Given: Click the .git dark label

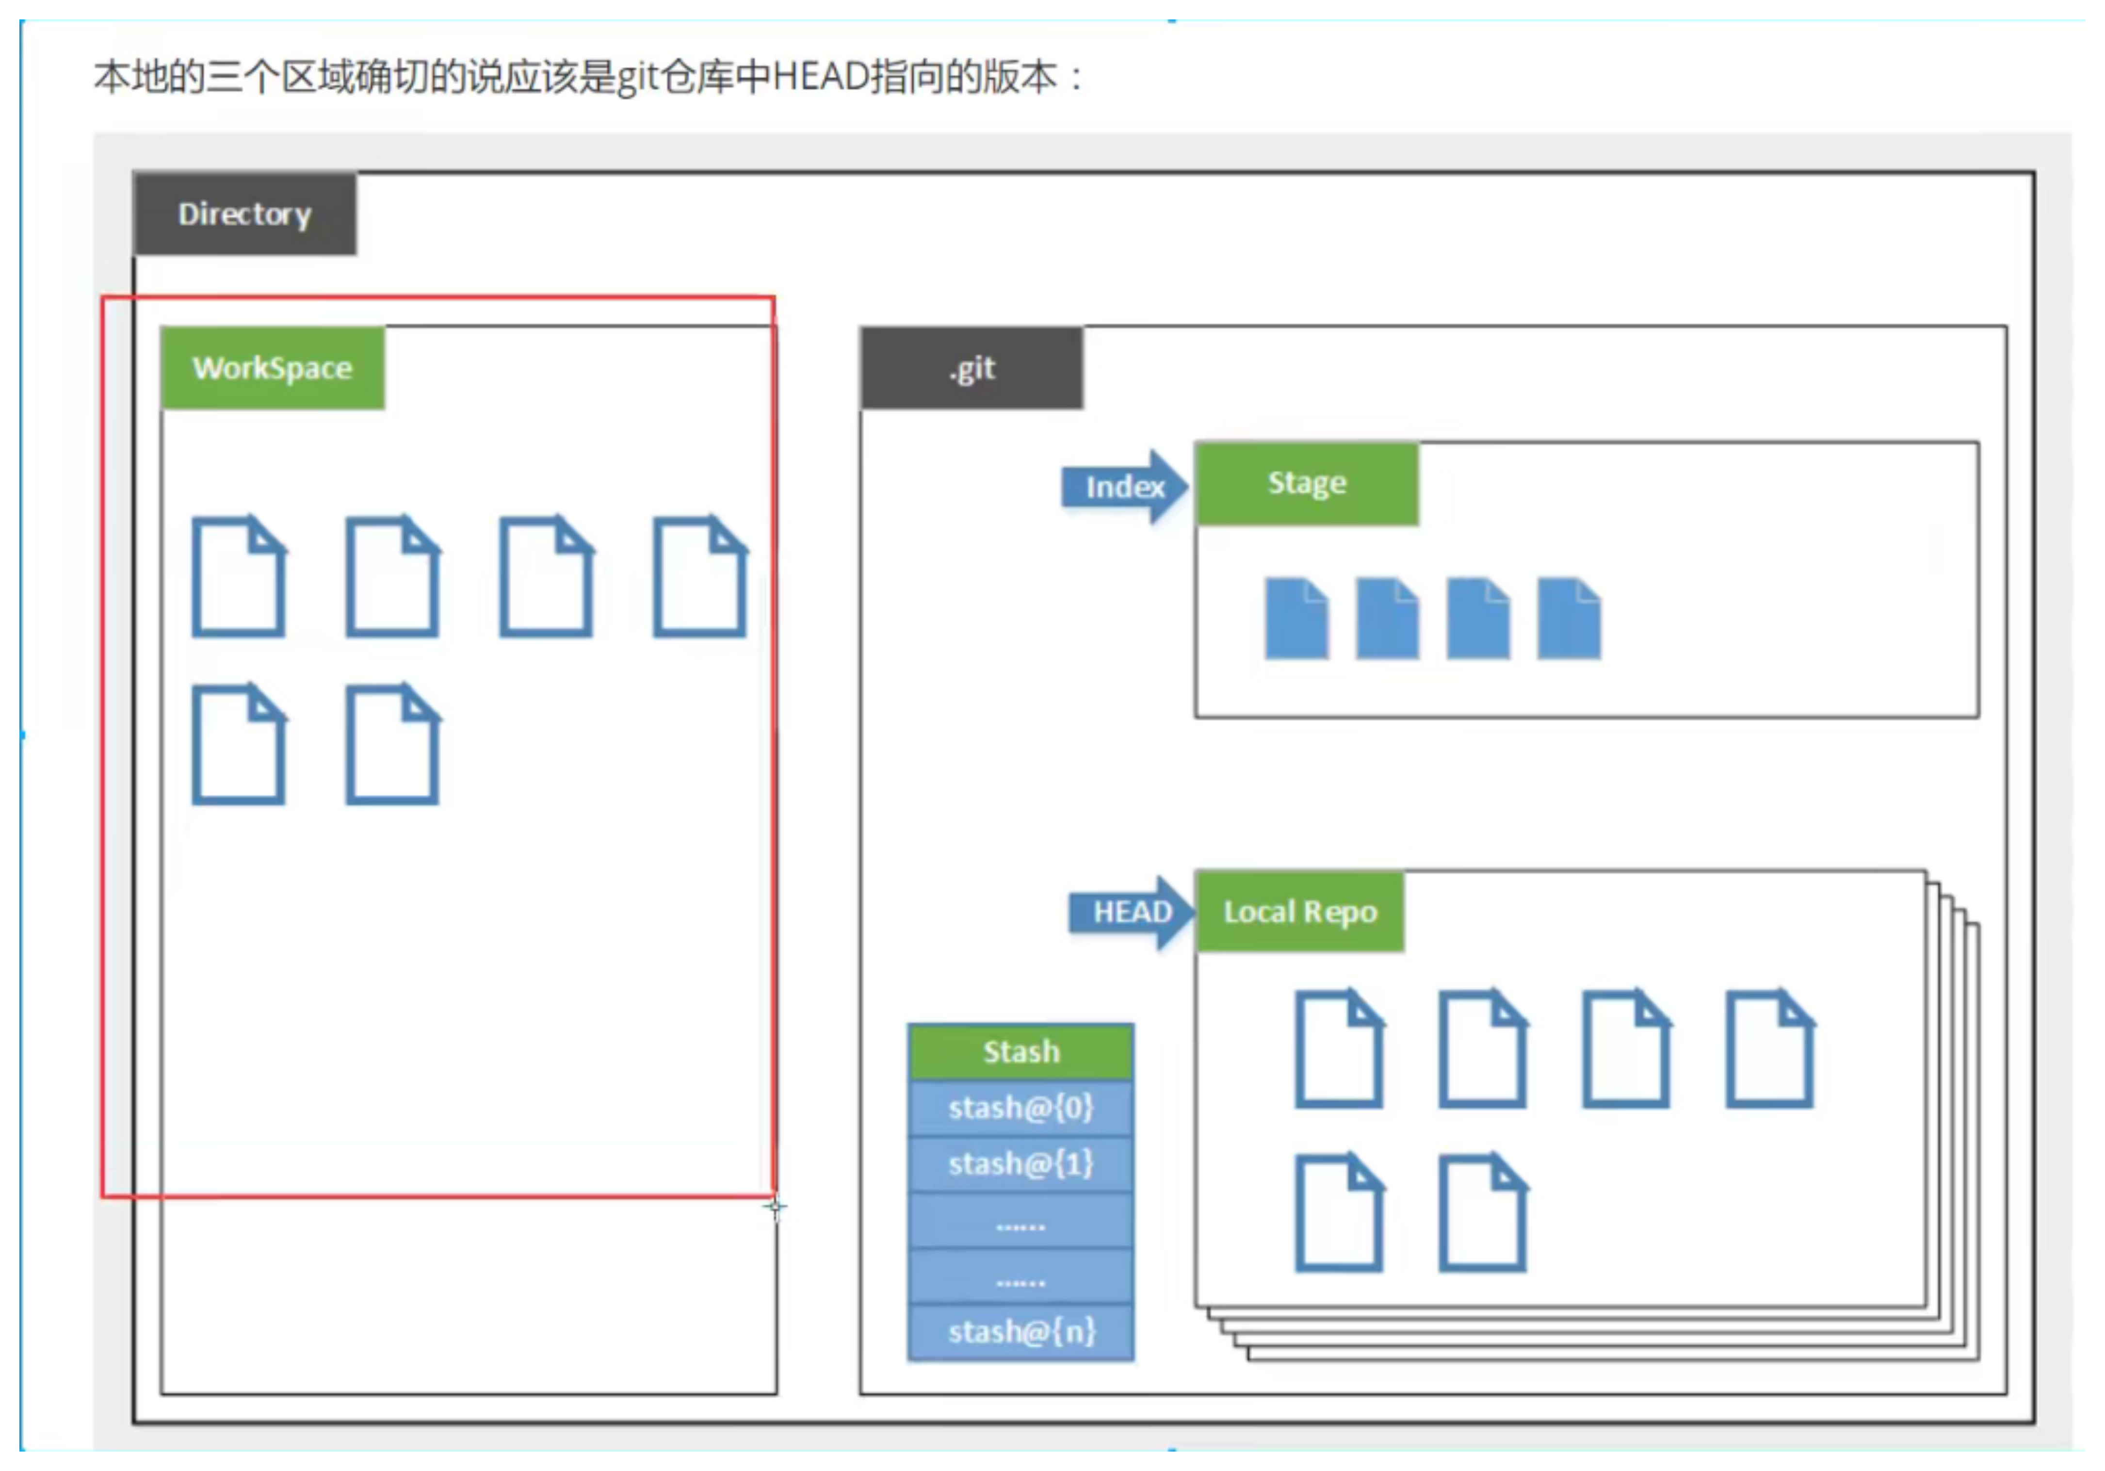Looking at the screenshot, I should 972,368.
